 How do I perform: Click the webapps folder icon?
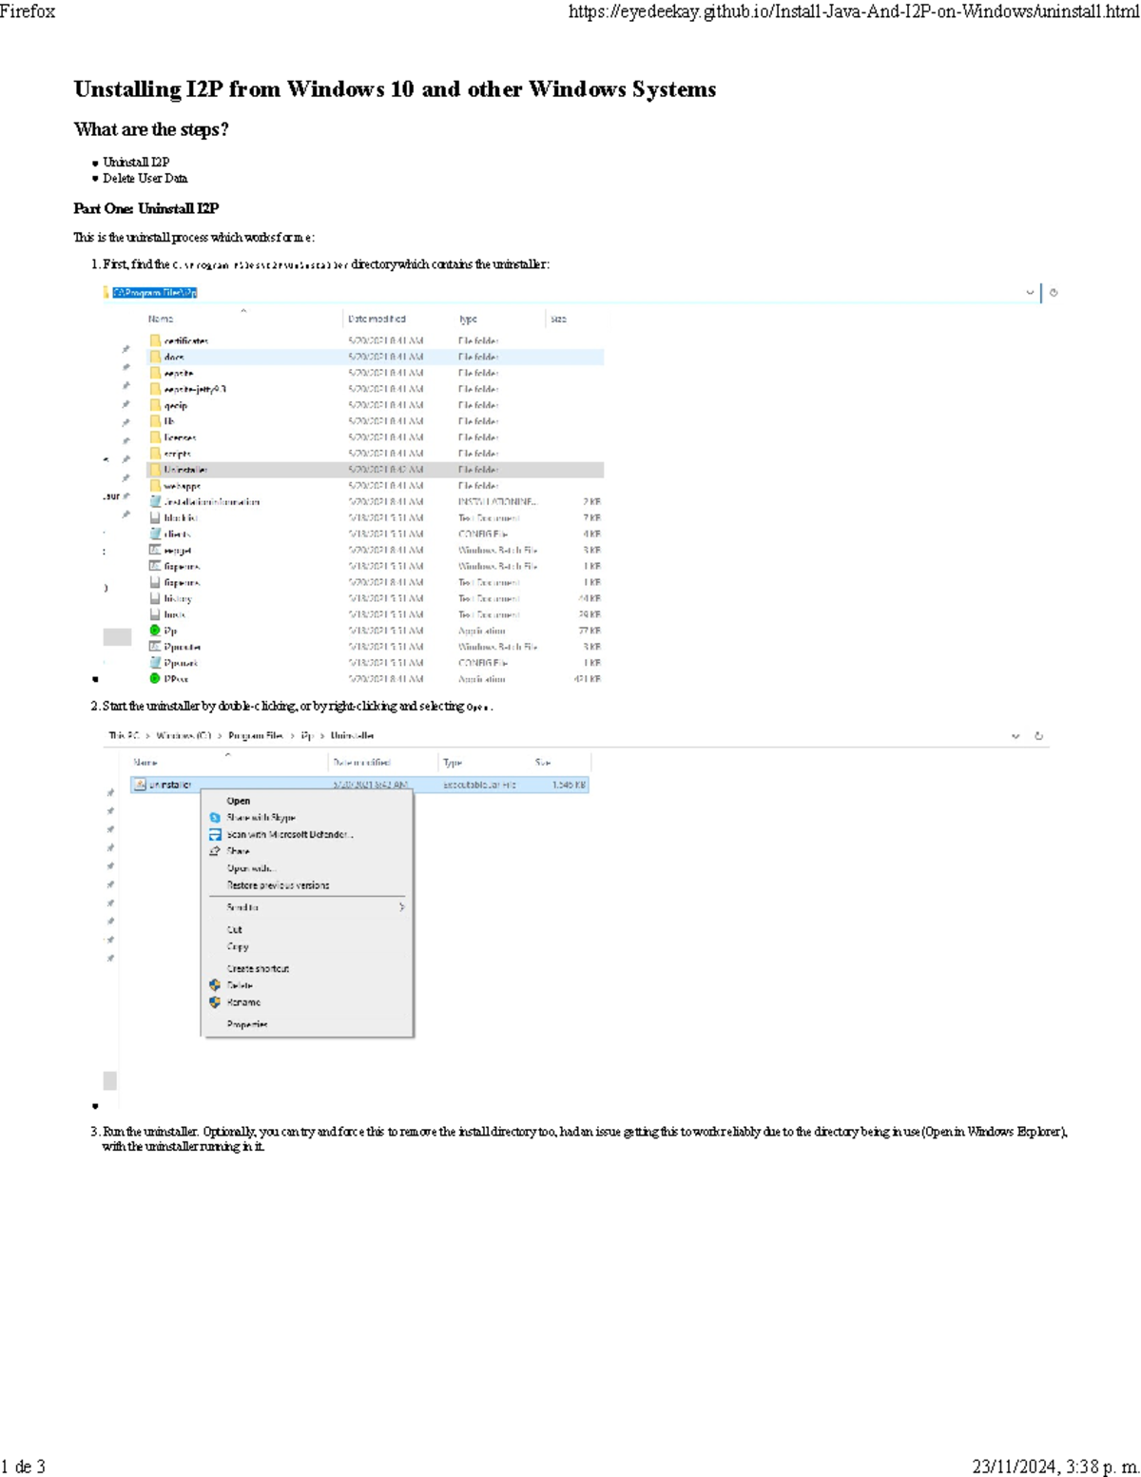[x=155, y=486]
